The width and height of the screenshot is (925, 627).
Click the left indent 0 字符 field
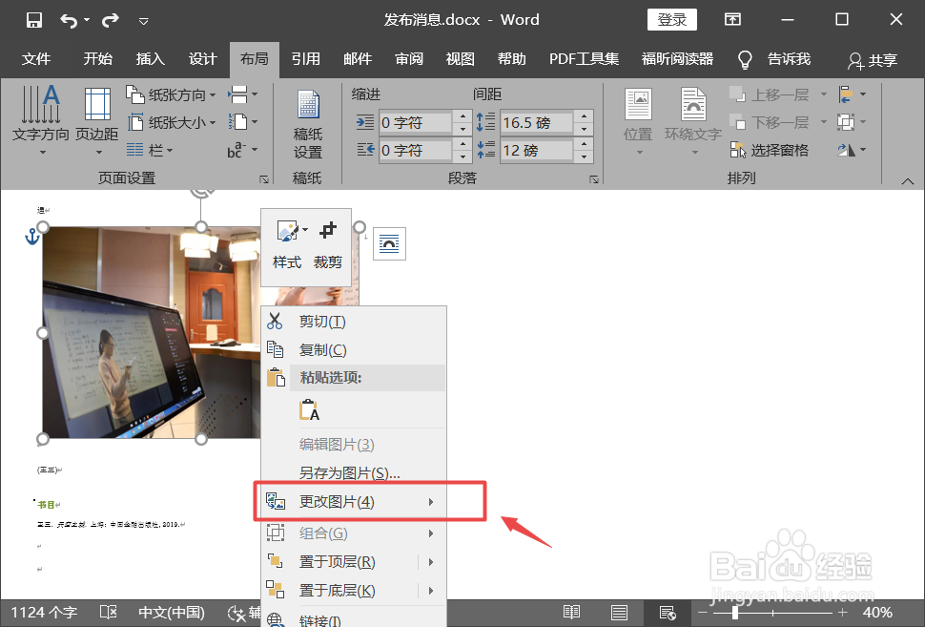(x=416, y=123)
